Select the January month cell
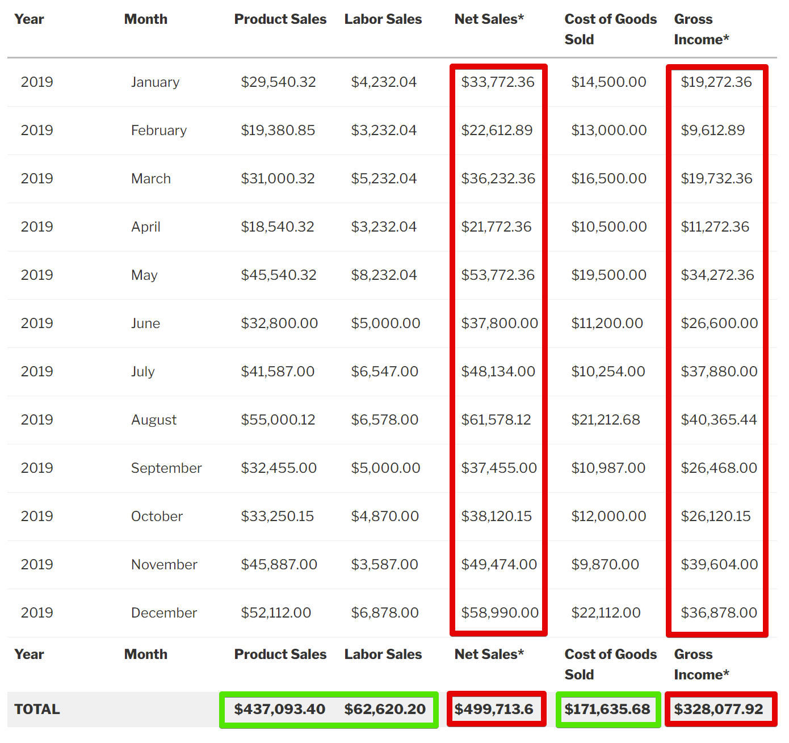The height and width of the screenshot is (743, 789). 155,82
